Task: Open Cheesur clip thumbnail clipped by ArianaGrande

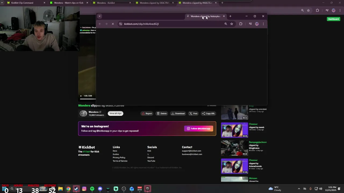Action: [x=234, y=166]
